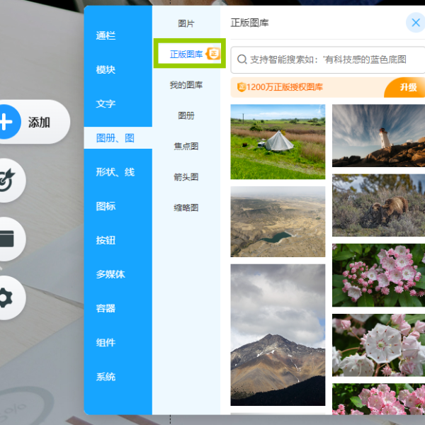Click the search magnifier icon
The image size is (425, 425).
pos(242,59)
